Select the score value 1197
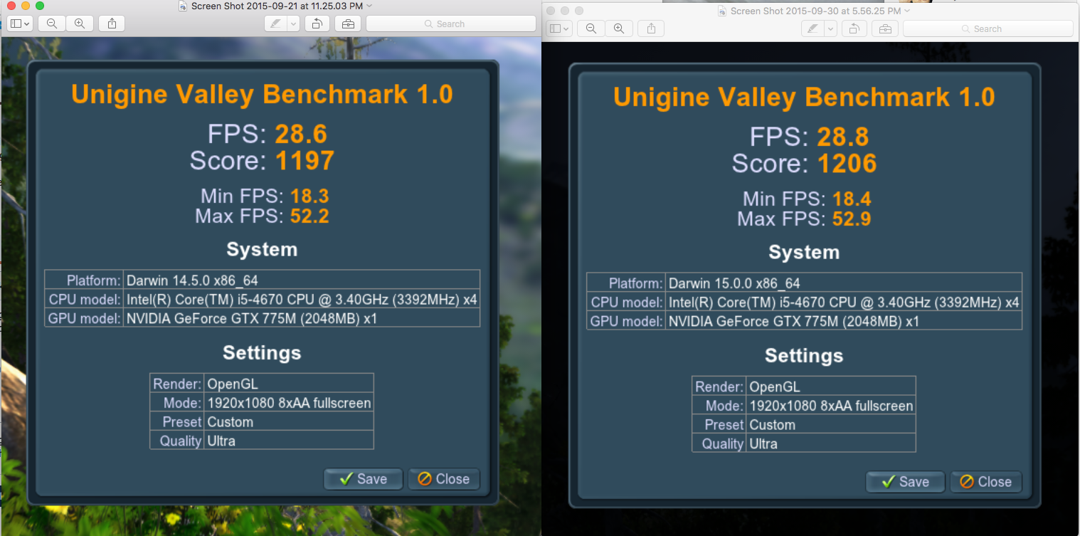The width and height of the screenshot is (1080, 536). [x=305, y=161]
